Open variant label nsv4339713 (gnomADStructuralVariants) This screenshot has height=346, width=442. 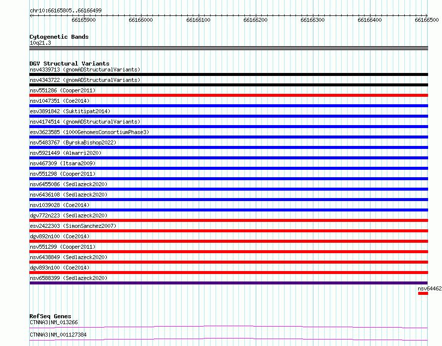(x=85, y=69)
